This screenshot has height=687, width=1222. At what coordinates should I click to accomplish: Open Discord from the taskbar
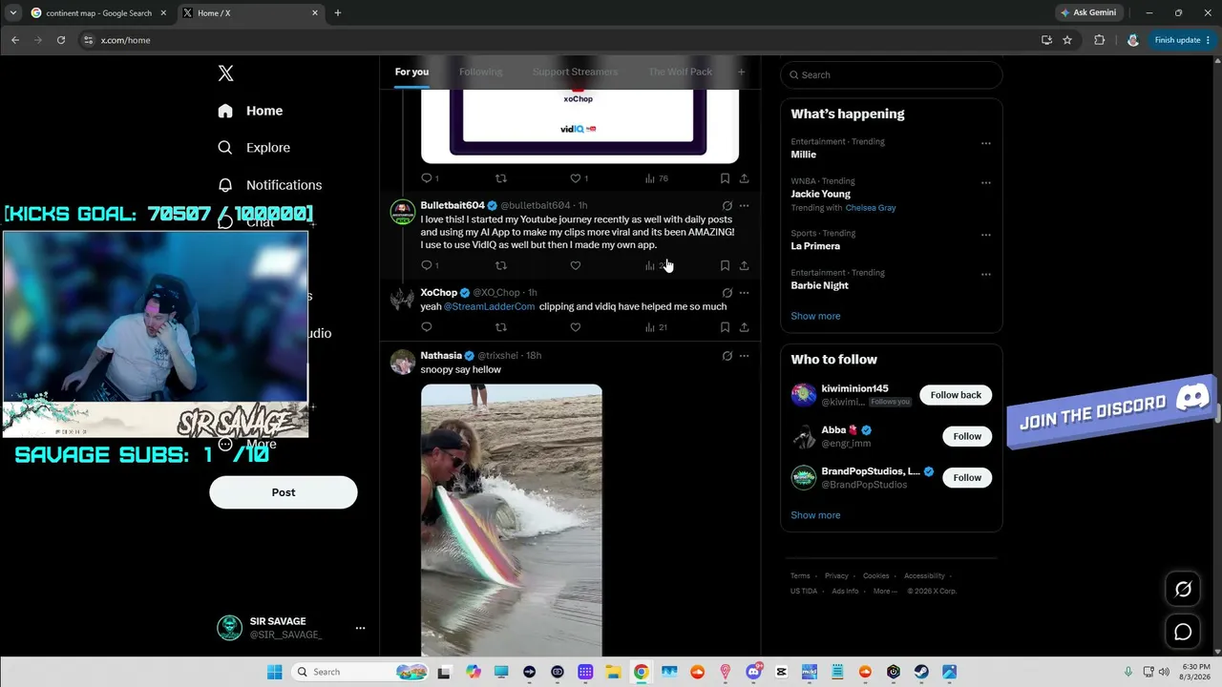pos(754,672)
